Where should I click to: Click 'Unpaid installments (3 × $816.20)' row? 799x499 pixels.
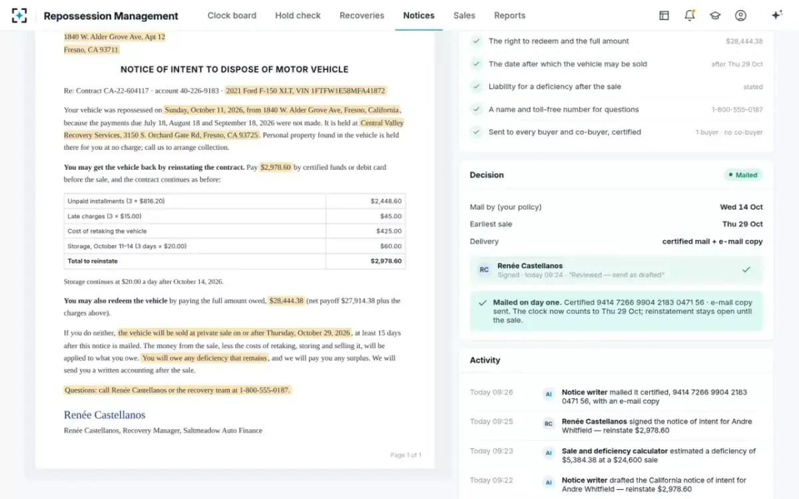click(x=234, y=201)
